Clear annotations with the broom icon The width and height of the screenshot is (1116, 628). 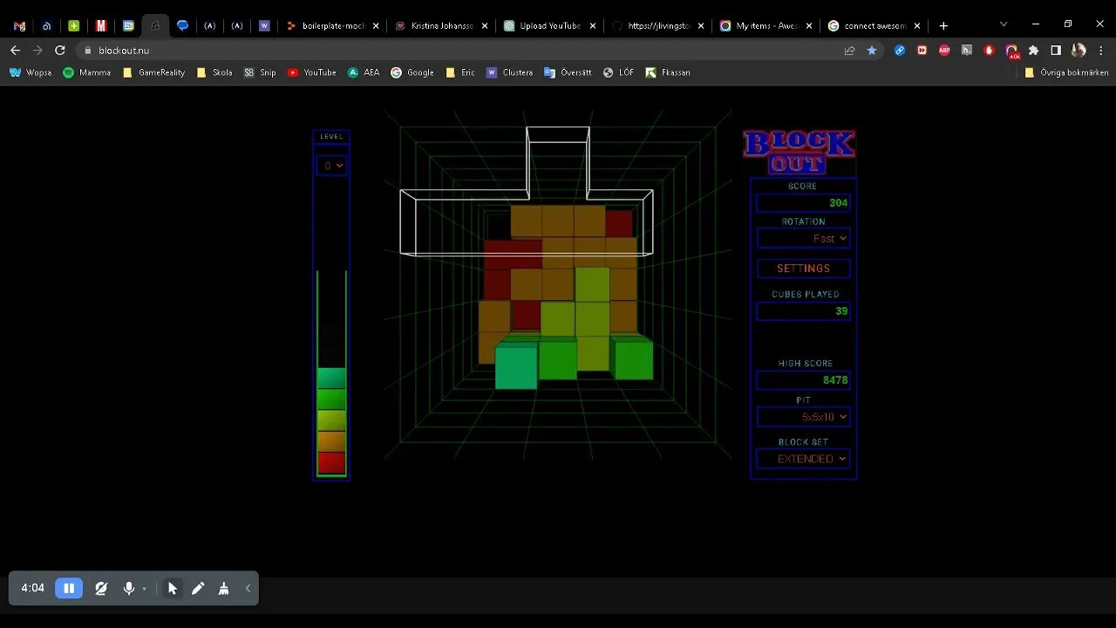(224, 589)
